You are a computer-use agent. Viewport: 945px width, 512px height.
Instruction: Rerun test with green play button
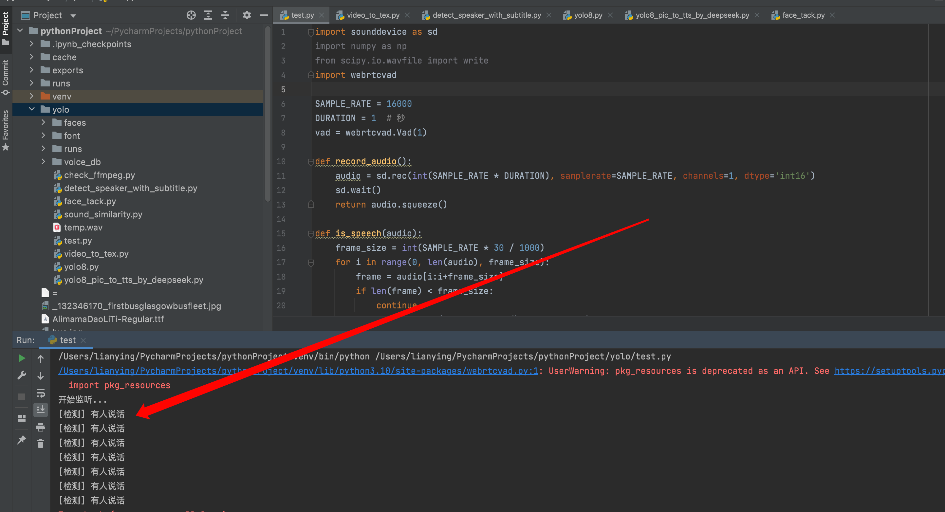pyautogui.click(x=22, y=358)
